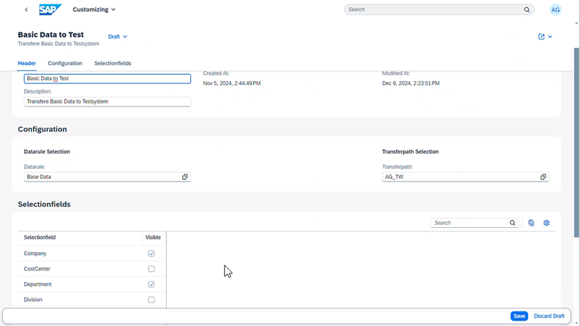Select the Company row text

(35, 253)
